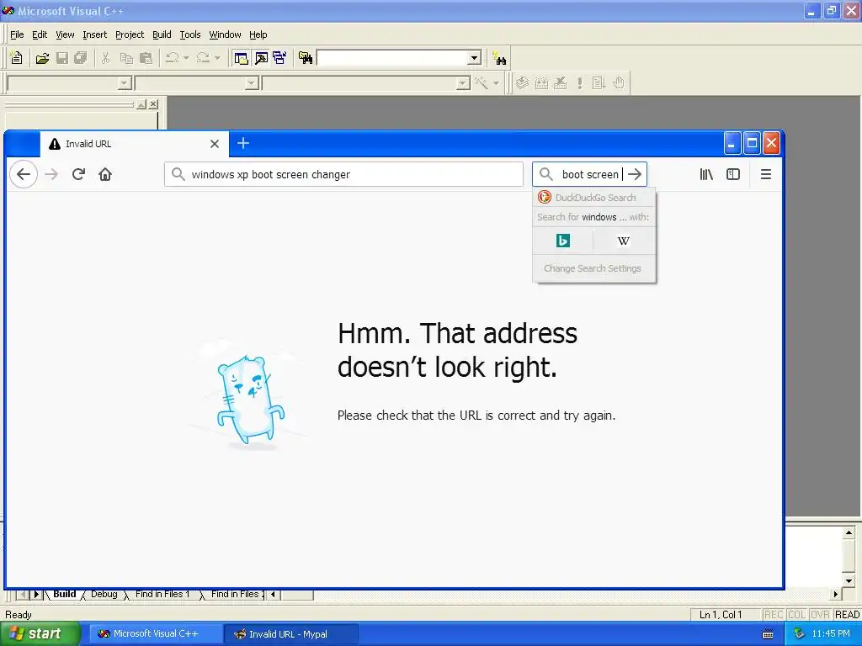This screenshot has height=646, width=862.
Task: Click the Open file folder icon
Action: coord(42,58)
